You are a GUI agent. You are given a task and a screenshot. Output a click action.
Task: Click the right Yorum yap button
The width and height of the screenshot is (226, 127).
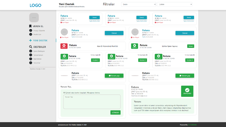[x=185, y=75]
